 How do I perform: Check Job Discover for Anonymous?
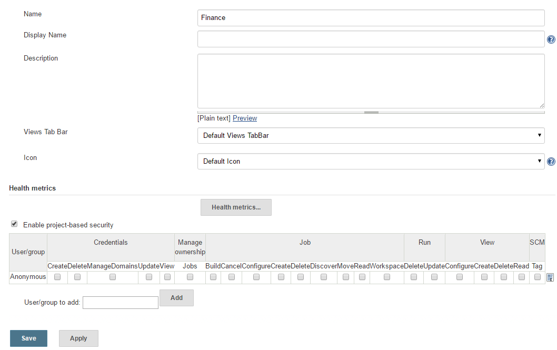click(x=324, y=277)
